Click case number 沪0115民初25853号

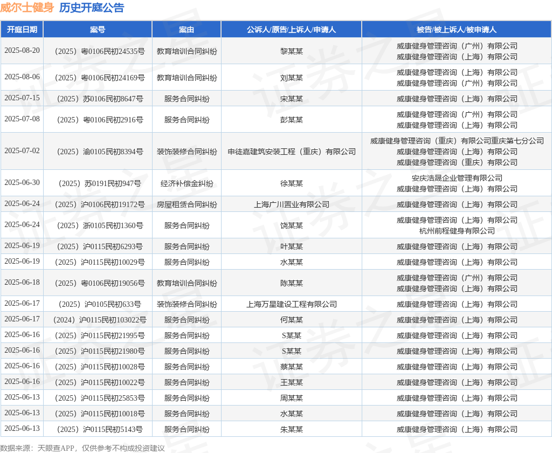point(100,399)
